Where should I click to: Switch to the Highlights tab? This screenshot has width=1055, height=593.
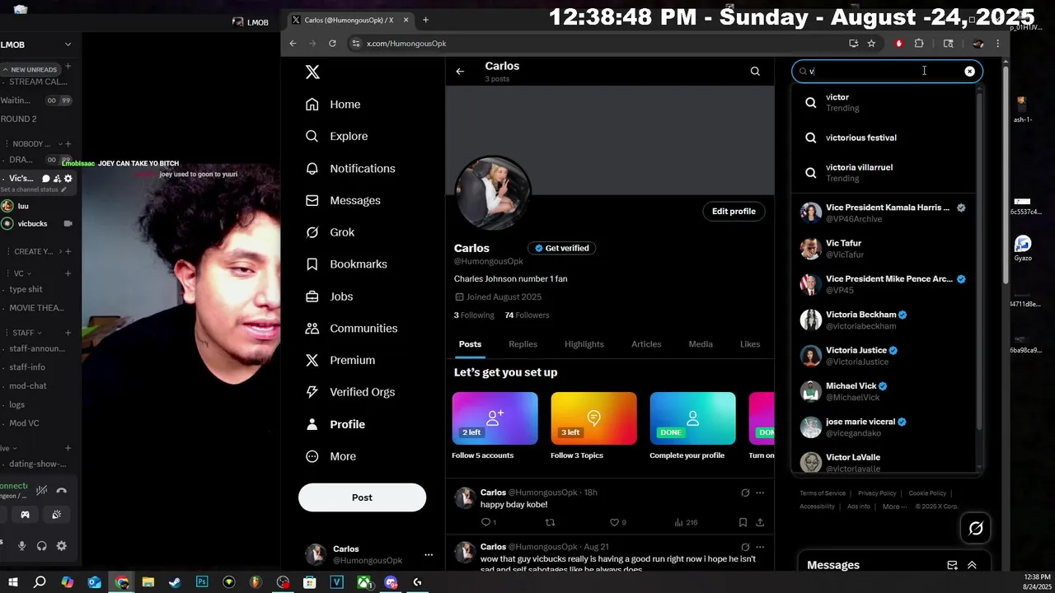584,344
